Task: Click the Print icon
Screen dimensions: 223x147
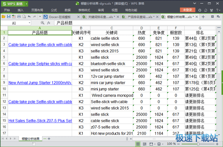Action: 19,17
